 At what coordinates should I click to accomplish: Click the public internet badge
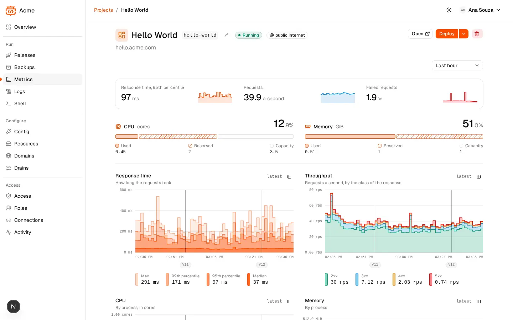coord(287,35)
